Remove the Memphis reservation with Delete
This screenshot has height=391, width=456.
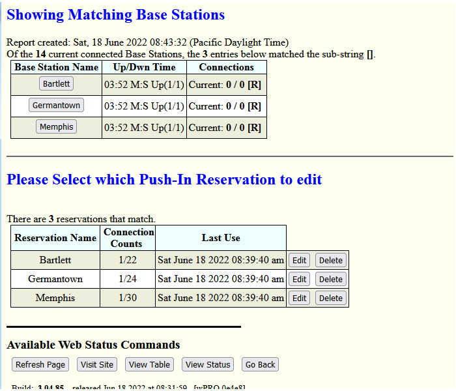point(330,298)
